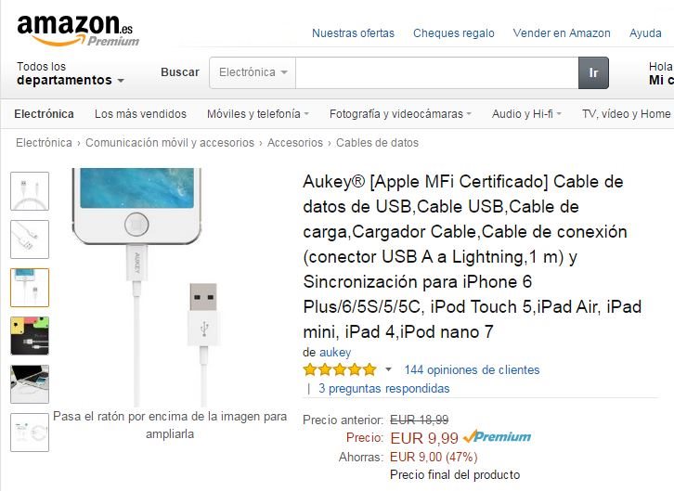This screenshot has height=491, width=674.
Task: Open 144 opiniones de clientes link
Action: [x=472, y=369]
